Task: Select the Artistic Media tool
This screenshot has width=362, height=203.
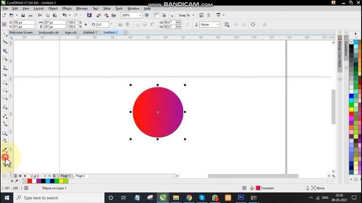Action: pyautogui.click(x=5, y=75)
